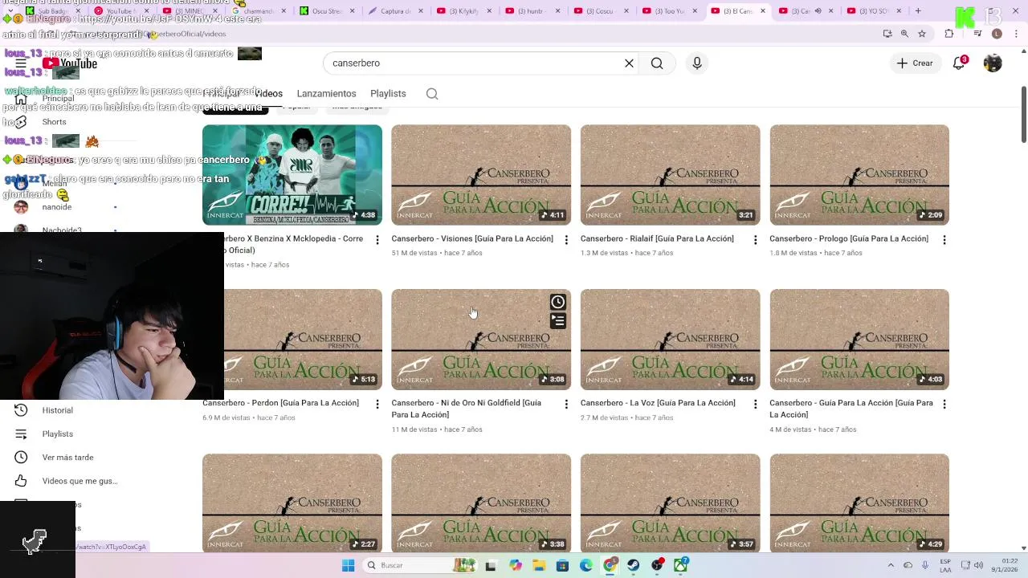1028x578 pixels.
Task: Open a new browser tab with plus button
Action: pos(918,11)
